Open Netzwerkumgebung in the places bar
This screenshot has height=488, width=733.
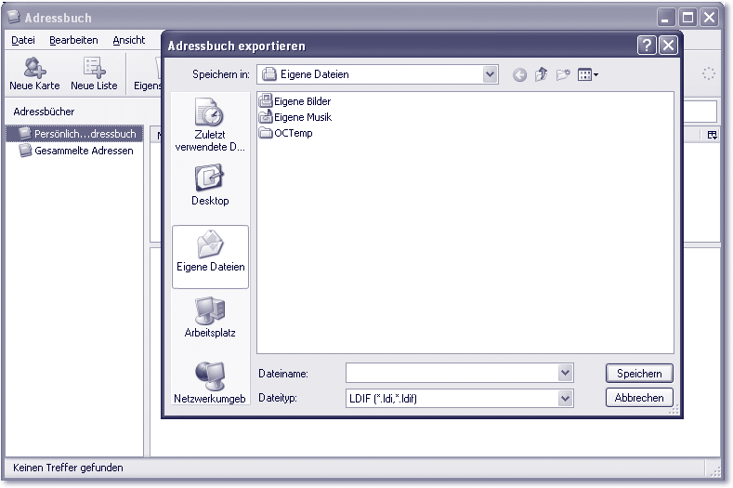[x=209, y=382]
